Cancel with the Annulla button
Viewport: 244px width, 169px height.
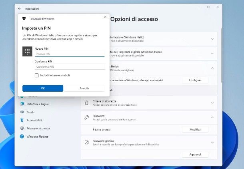[84, 89]
